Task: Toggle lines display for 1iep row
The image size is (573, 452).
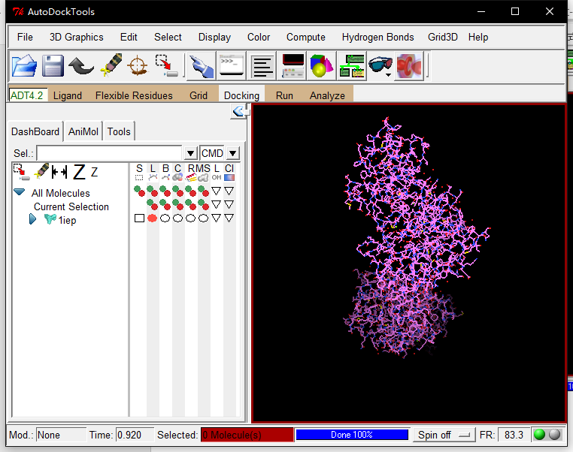Action: pos(153,218)
